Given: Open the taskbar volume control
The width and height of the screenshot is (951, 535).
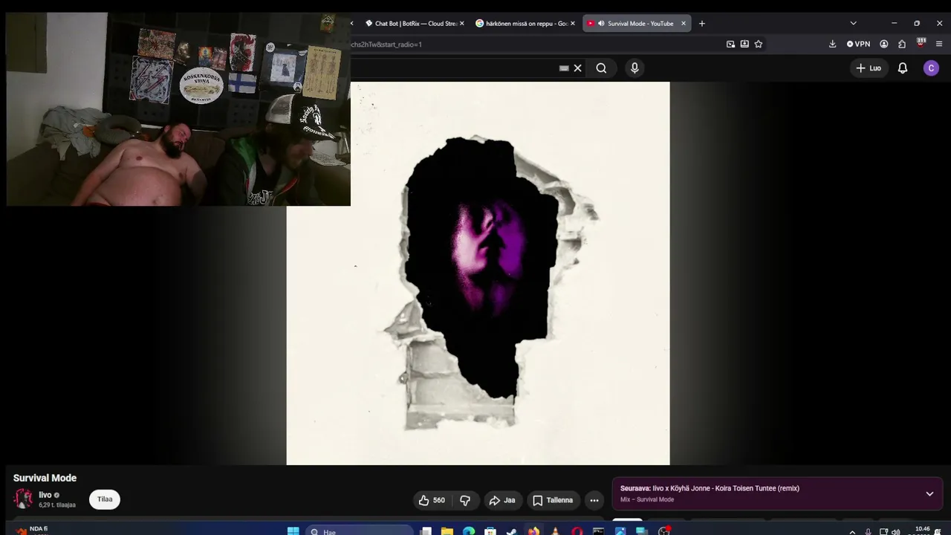Looking at the screenshot, I should pos(895,531).
